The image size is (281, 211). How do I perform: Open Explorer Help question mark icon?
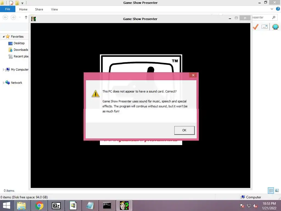tap(278, 9)
